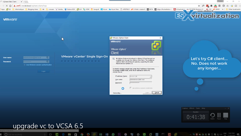Stop loading the browser page
The image size is (241, 136).
point(7,6)
